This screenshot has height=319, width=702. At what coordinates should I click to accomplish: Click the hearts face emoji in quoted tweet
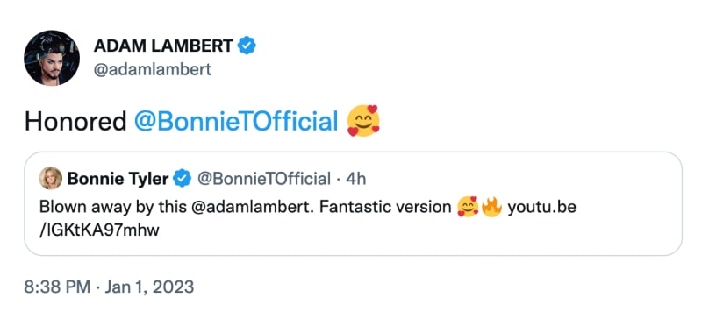point(468,207)
